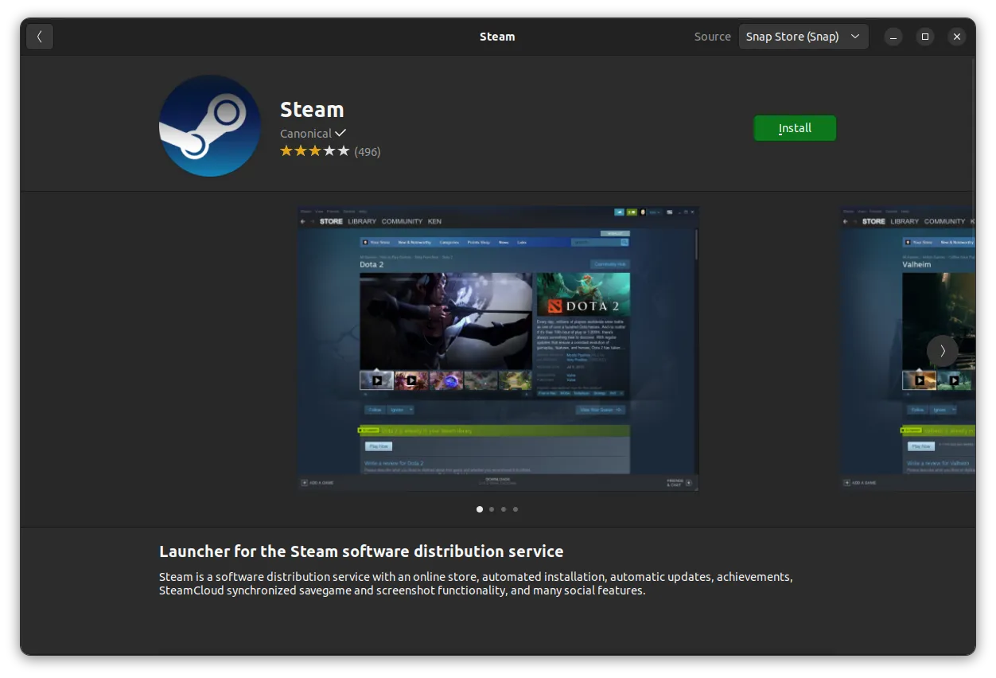Advance the screenshot carousel with next arrow

943,351
